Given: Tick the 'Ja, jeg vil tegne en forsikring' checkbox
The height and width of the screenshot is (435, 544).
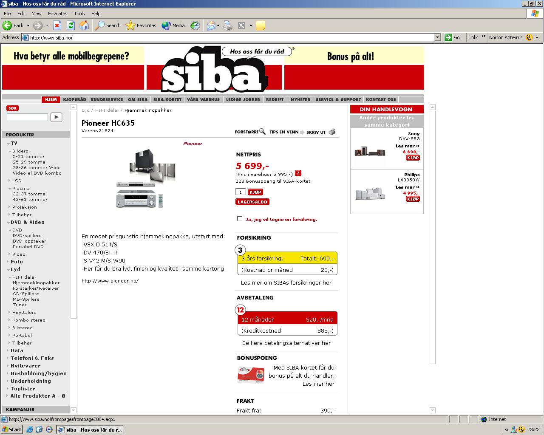Looking at the screenshot, I should [x=240, y=218].
